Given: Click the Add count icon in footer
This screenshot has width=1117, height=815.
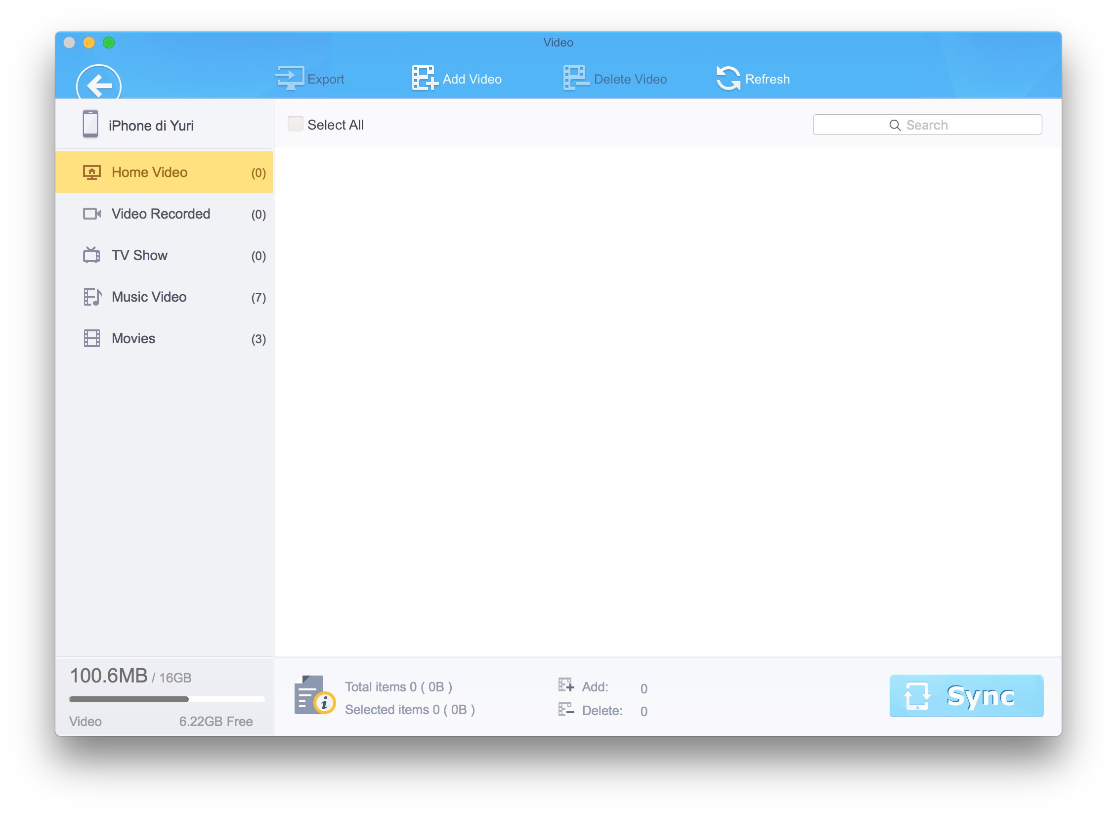Looking at the screenshot, I should (x=565, y=685).
